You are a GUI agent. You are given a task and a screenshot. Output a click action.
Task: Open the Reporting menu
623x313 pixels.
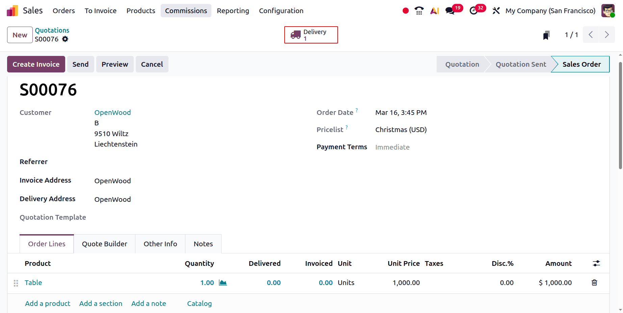tap(233, 11)
